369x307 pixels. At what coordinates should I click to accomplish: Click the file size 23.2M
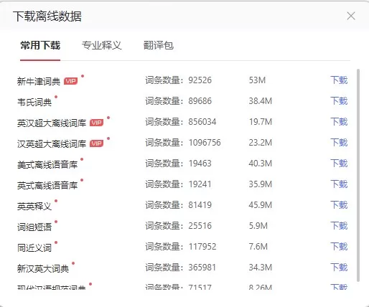(261, 143)
